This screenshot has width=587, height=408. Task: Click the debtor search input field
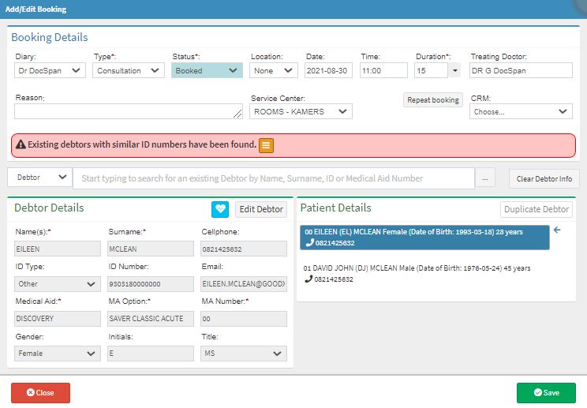point(274,178)
